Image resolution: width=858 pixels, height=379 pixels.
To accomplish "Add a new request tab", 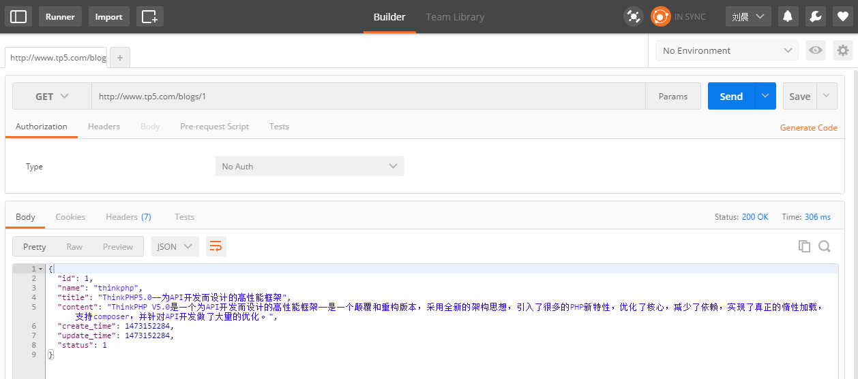I will 120,58.
